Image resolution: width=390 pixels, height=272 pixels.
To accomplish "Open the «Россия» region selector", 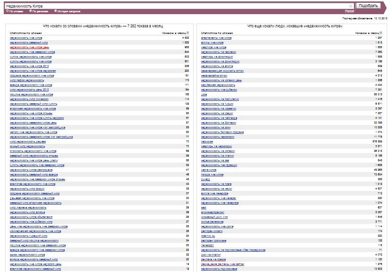I will [x=349, y=11].
